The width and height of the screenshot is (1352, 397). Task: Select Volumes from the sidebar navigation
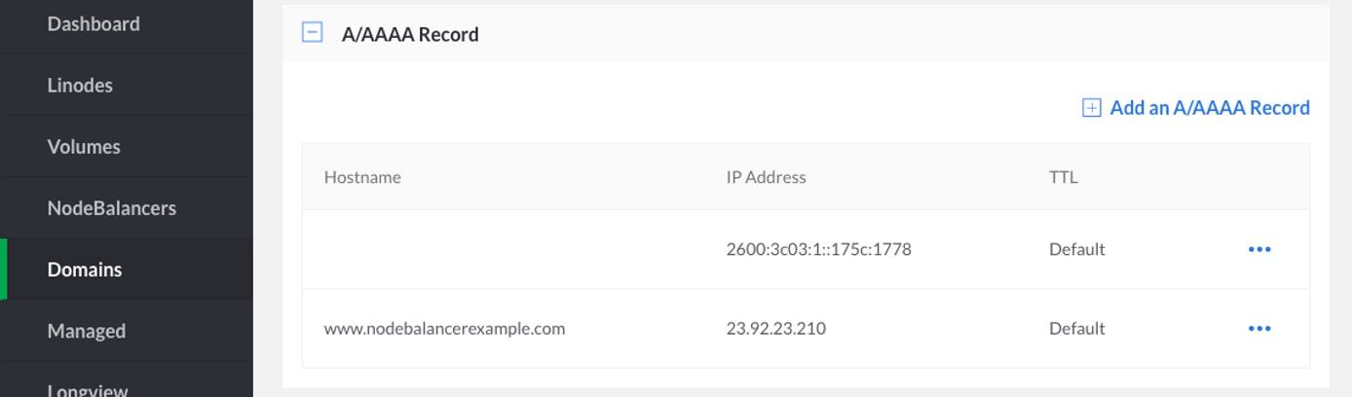click(x=84, y=147)
